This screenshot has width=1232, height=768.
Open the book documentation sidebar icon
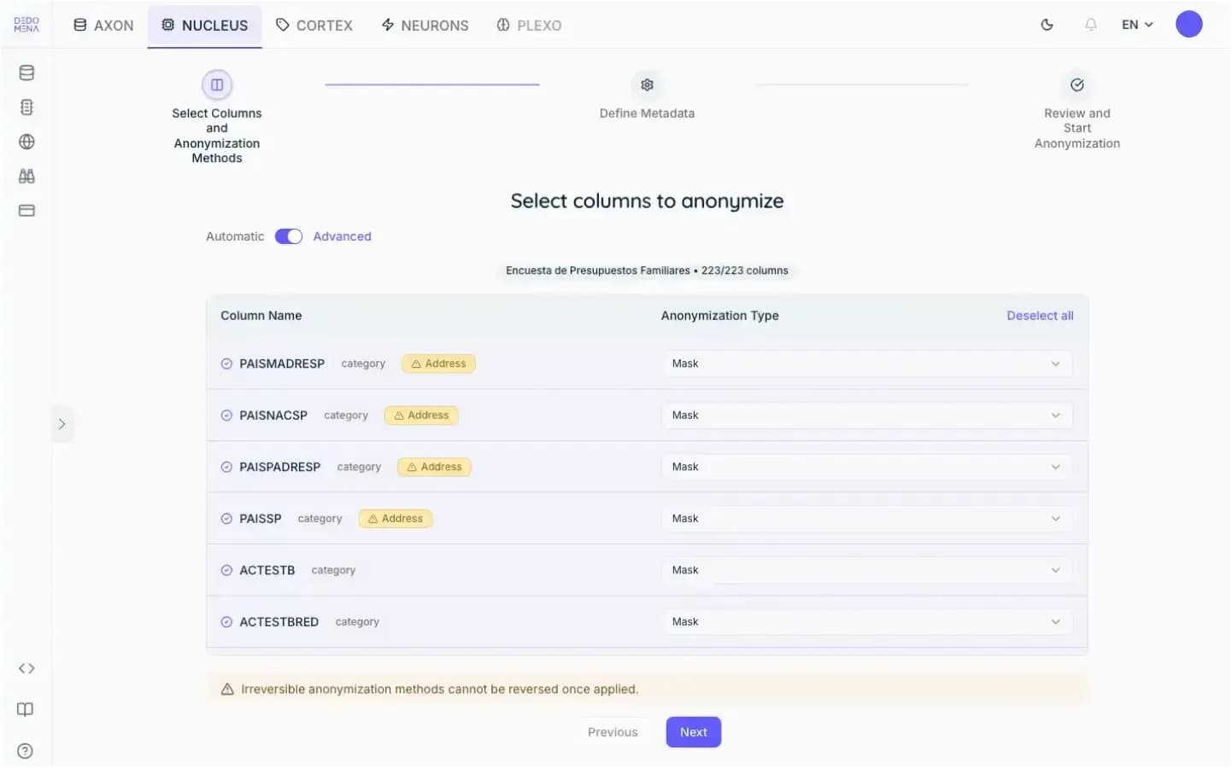click(26, 710)
